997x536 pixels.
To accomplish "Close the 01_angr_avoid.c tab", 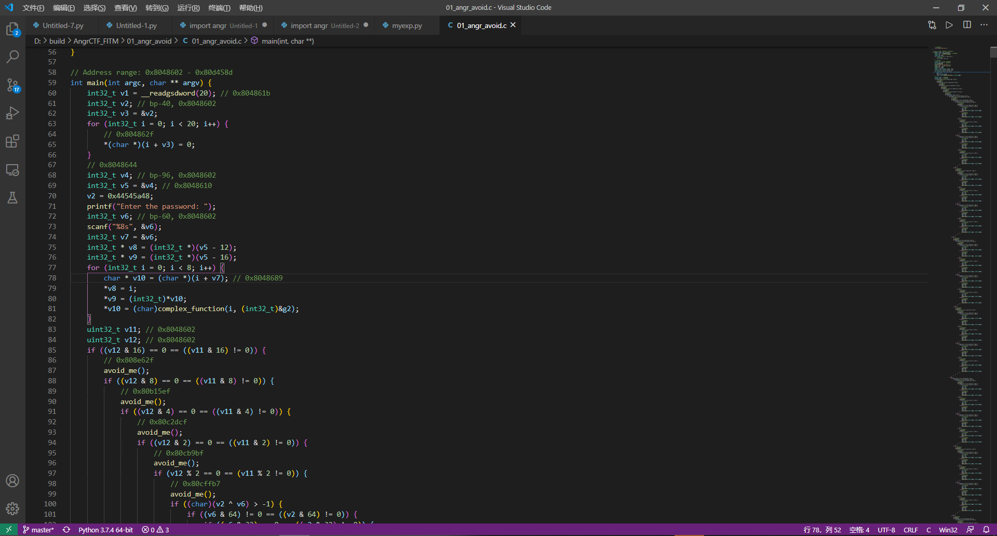I will (513, 25).
